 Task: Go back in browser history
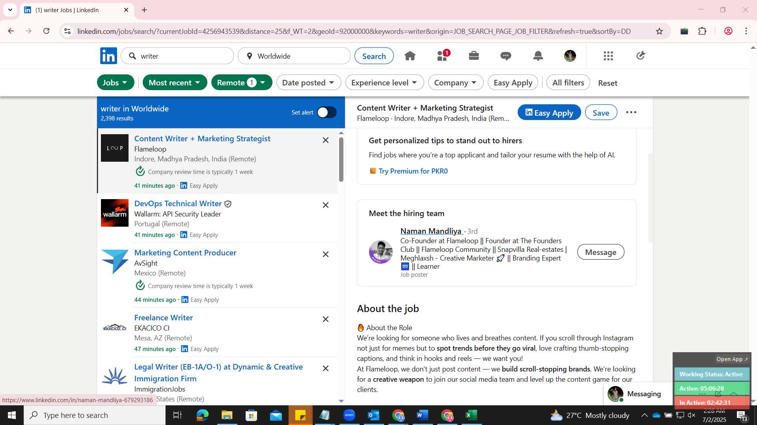(x=11, y=31)
